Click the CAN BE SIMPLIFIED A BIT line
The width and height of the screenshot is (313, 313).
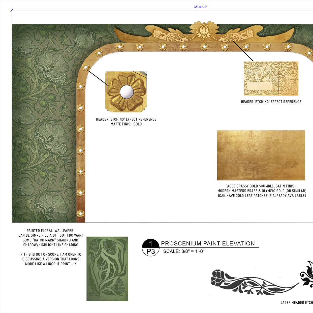[51, 235]
